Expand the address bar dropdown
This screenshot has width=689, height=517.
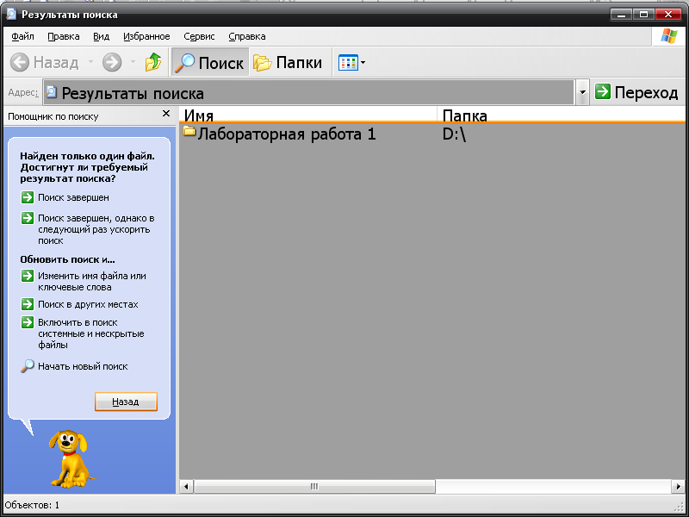pyautogui.click(x=582, y=92)
